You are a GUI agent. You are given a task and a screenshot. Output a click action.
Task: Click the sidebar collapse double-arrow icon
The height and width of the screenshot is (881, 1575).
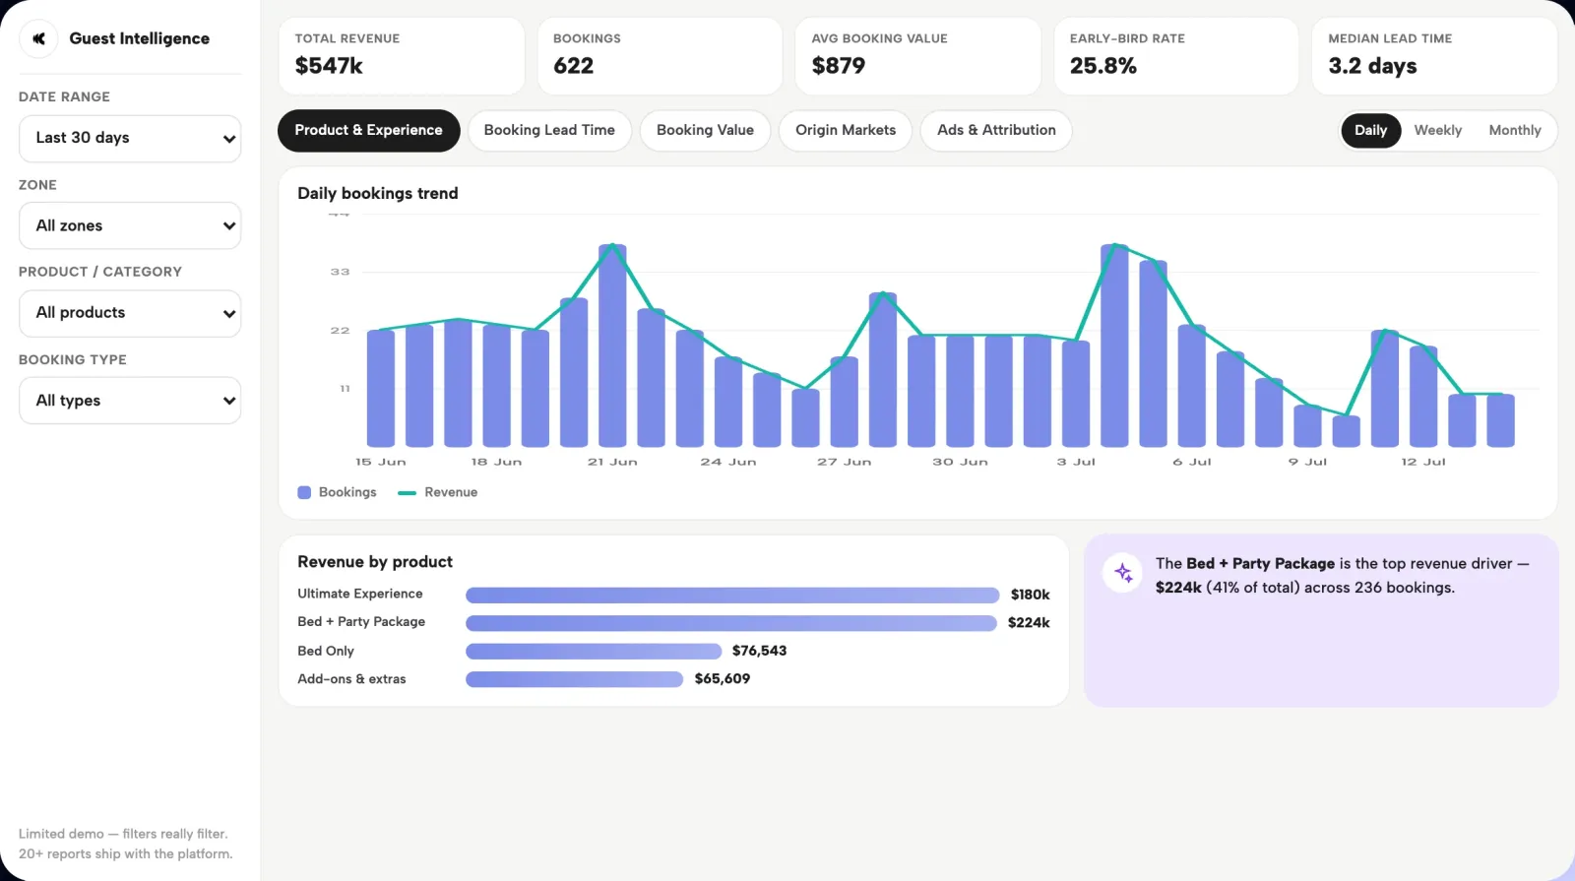pyautogui.click(x=38, y=38)
